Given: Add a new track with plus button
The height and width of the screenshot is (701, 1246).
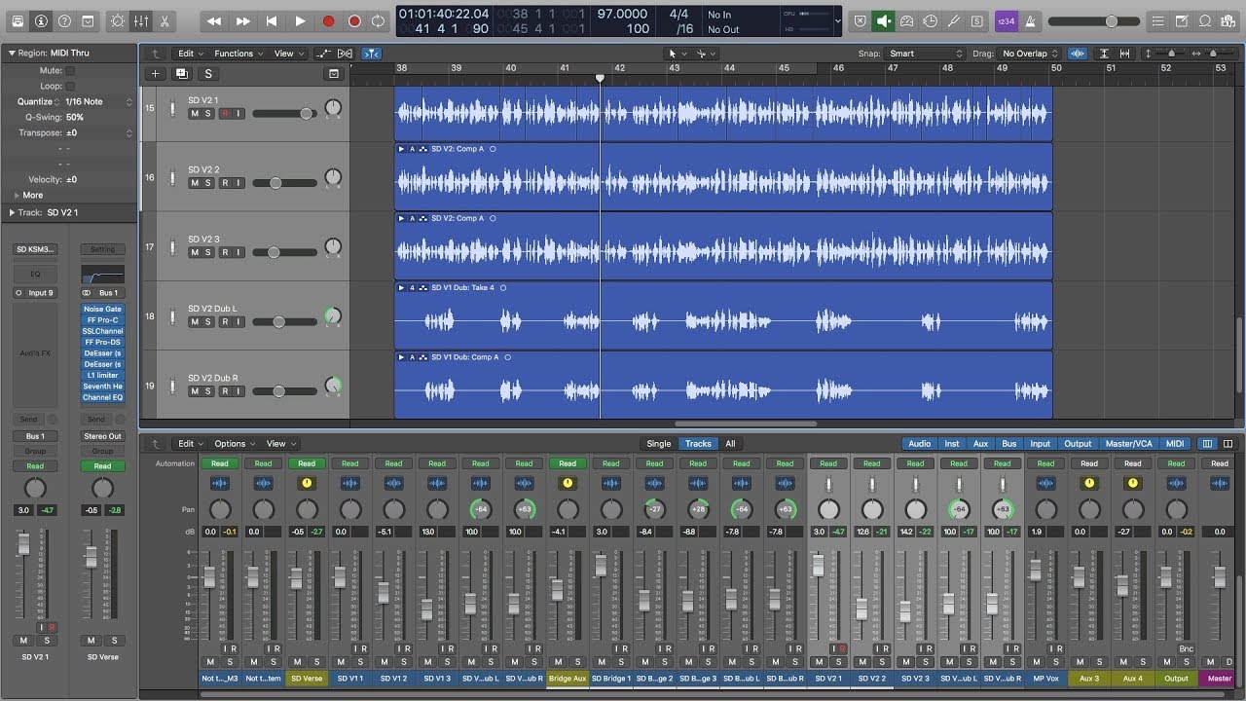Looking at the screenshot, I should pos(155,74).
